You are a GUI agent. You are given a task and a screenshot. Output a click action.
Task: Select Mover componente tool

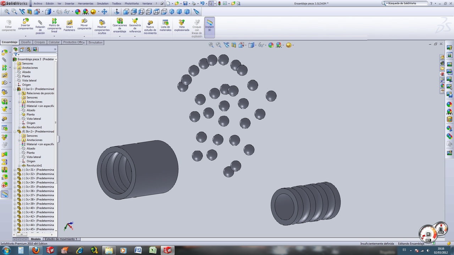pyautogui.click(x=84, y=24)
